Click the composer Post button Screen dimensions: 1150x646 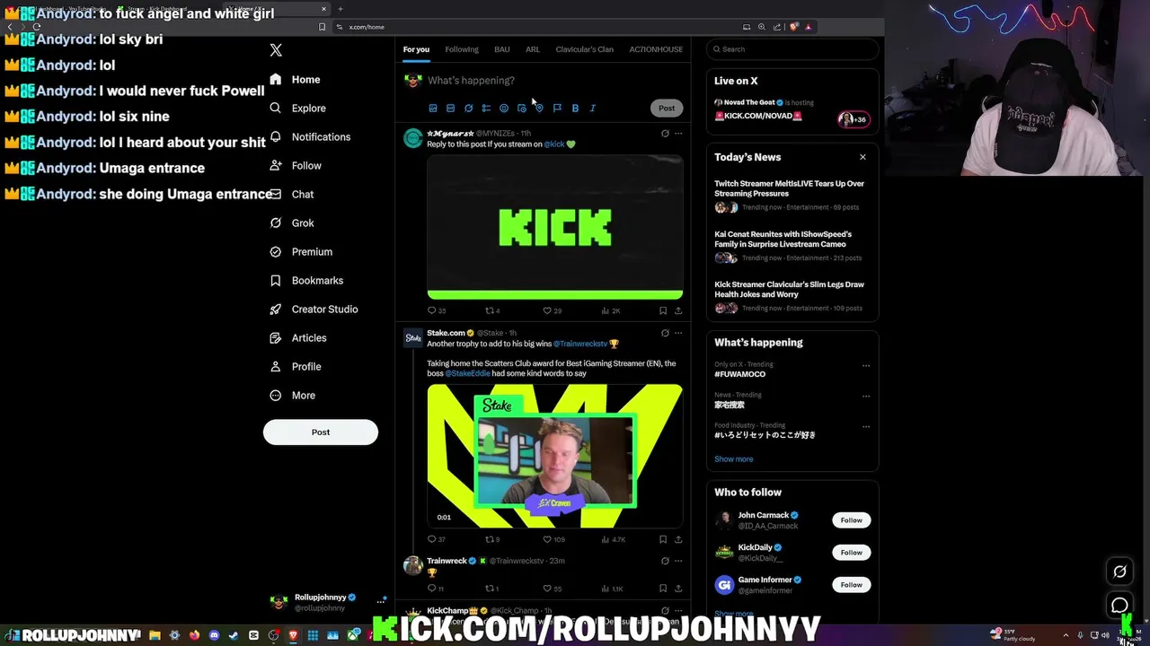click(667, 108)
